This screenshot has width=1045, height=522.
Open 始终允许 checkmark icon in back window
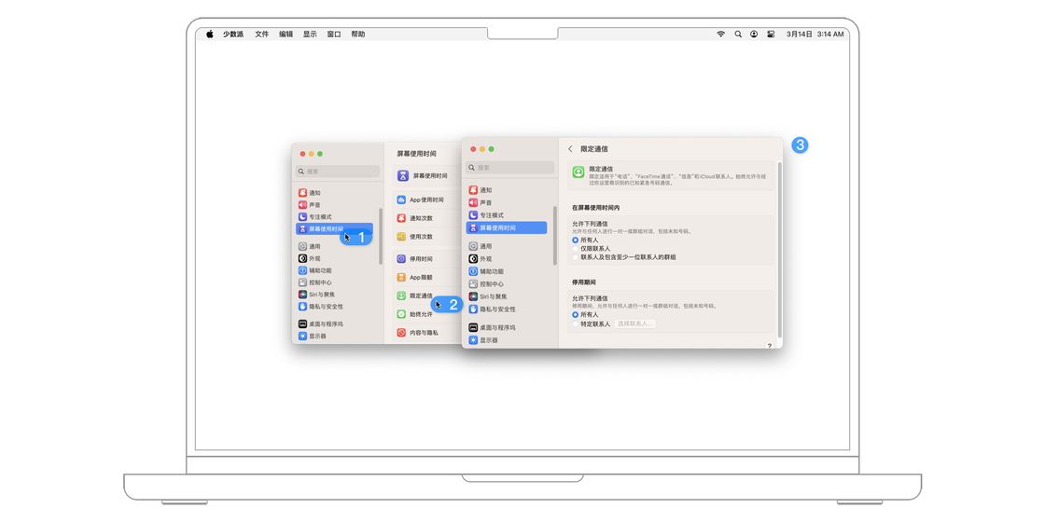tap(401, 313)
